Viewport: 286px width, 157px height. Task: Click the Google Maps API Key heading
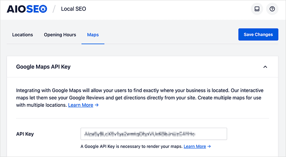(43, 67)
